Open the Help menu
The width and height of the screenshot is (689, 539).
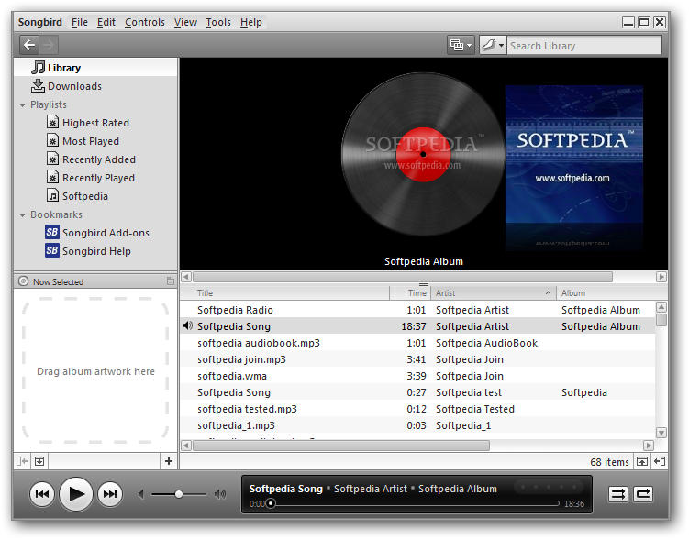(250, 22)
